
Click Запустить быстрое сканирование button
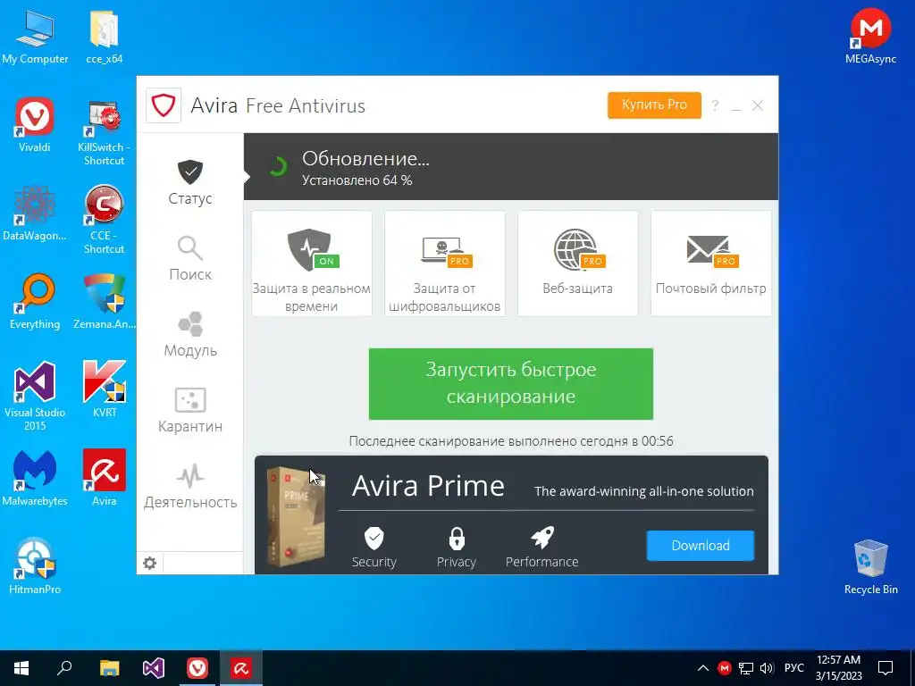click(x=510, y=384)
